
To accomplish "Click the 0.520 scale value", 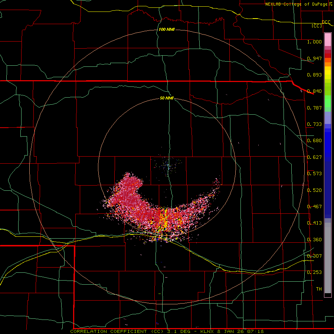I will 314,190.
